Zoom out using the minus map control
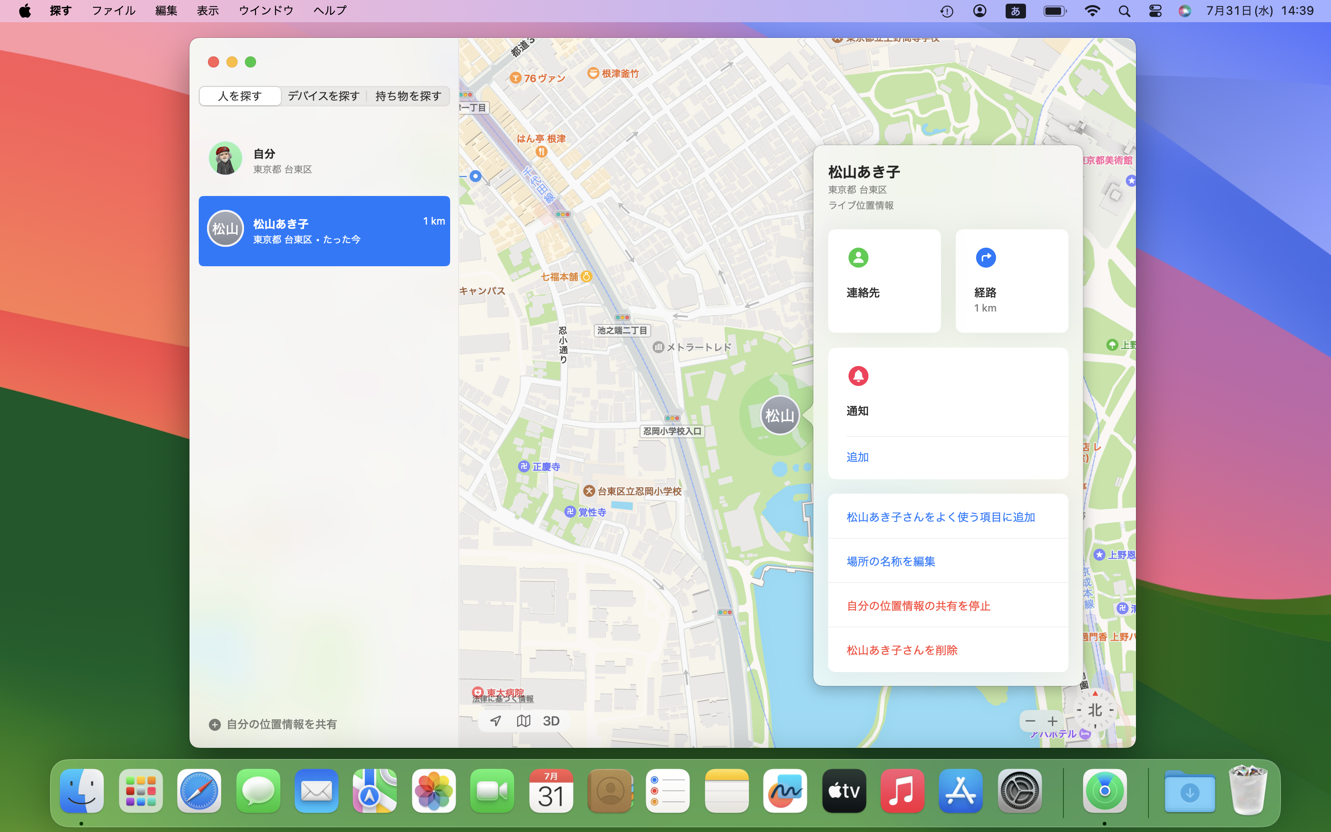Screen dimensions: 1331x832 [1030, 721]
